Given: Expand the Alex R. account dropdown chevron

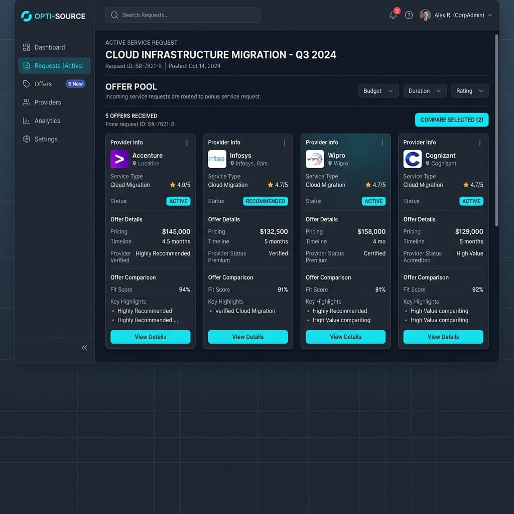Looking at the screenshot, I should tap(490, 15).
